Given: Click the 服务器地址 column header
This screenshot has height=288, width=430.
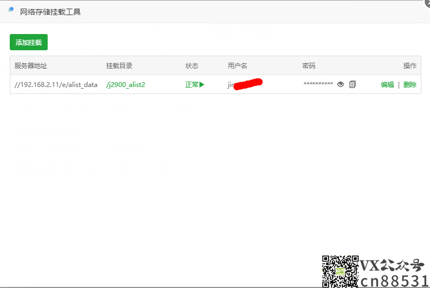Looking at the screenshot, I should tap(31, 65).
